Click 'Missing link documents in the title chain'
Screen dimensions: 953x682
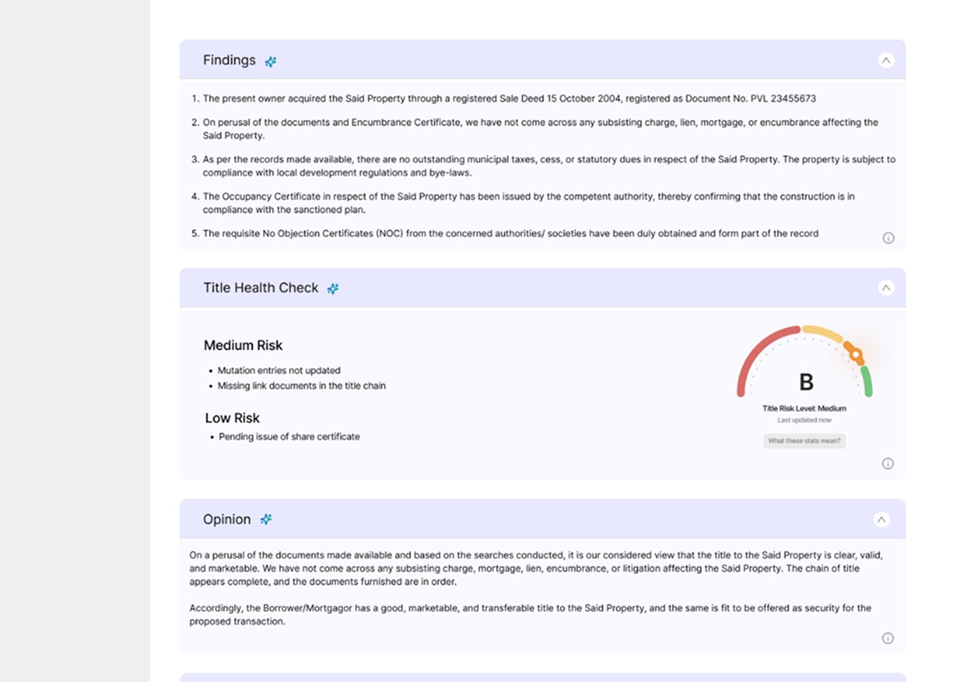click(x=301, y=385)
